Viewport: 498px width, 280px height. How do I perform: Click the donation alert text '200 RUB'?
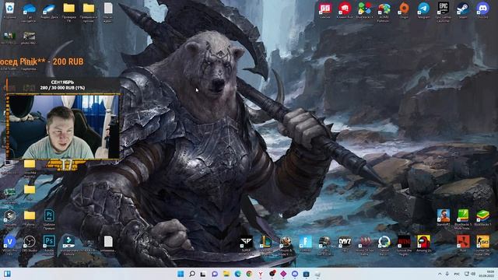(x=68, y=61)
